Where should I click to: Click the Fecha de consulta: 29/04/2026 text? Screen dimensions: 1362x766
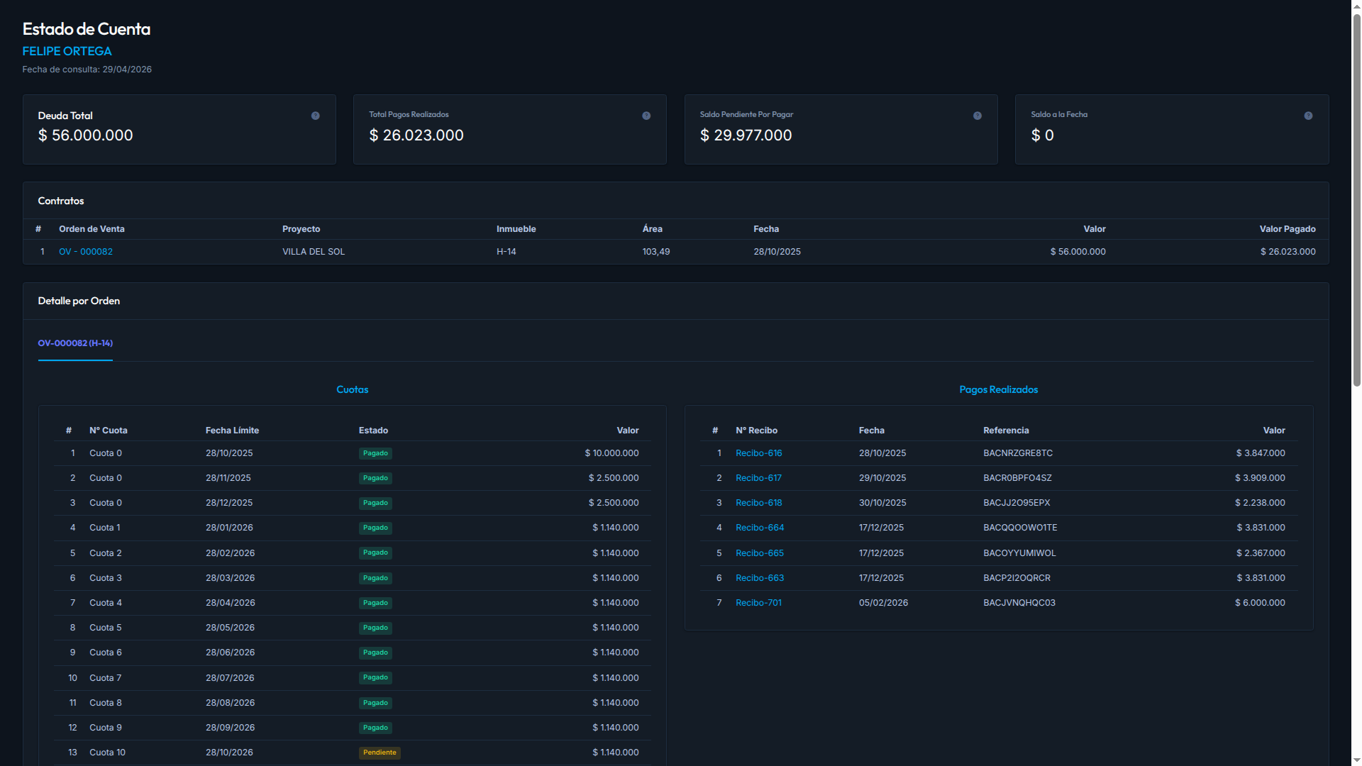click(87, 70)
